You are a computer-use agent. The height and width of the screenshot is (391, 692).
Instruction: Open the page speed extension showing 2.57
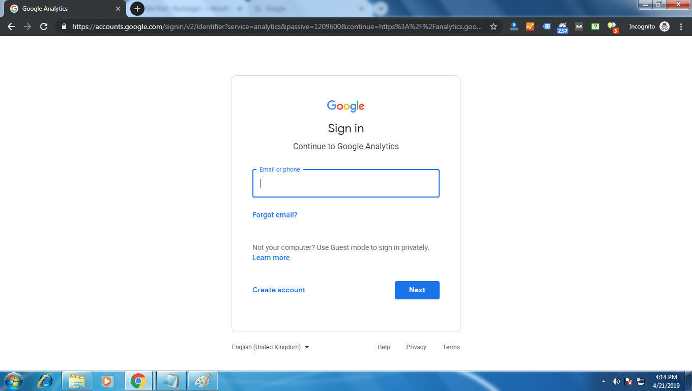(x=563, y=27)
